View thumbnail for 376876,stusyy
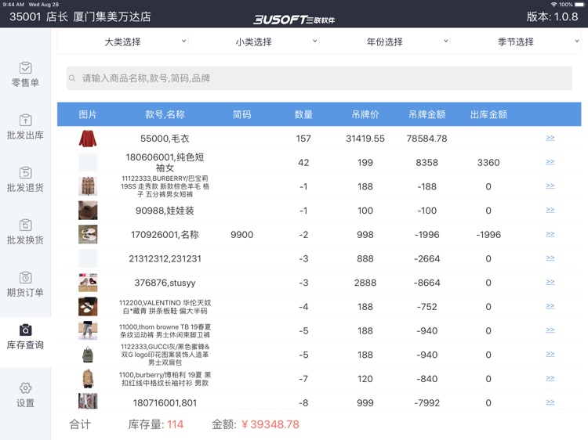Viewport: 588px width, 440px height. 88,283
